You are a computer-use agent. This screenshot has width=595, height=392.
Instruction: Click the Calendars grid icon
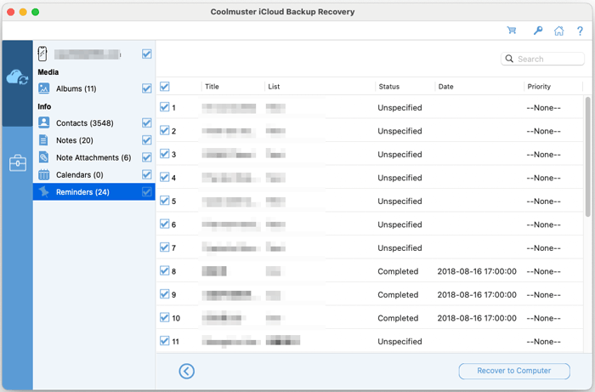click(x=44, y=174)
